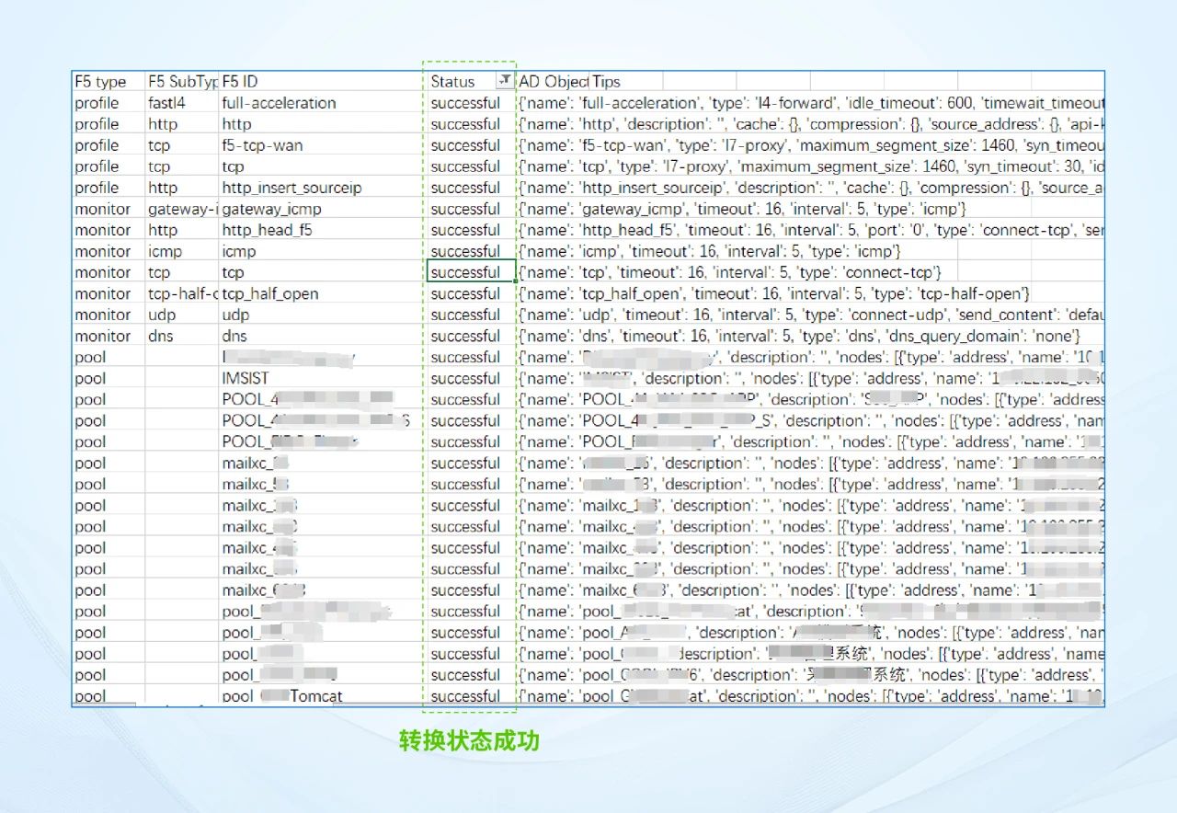Open the Status column filter dropdown
The height and width of the screenshot is (813, 1177).
pyautogui.click(x=505, y=81)
